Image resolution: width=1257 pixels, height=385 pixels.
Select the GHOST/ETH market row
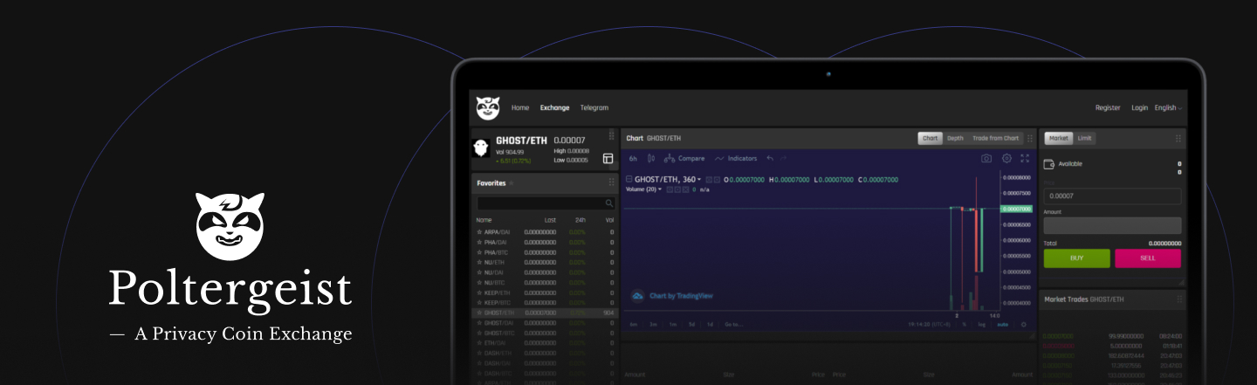click(545, 313)
